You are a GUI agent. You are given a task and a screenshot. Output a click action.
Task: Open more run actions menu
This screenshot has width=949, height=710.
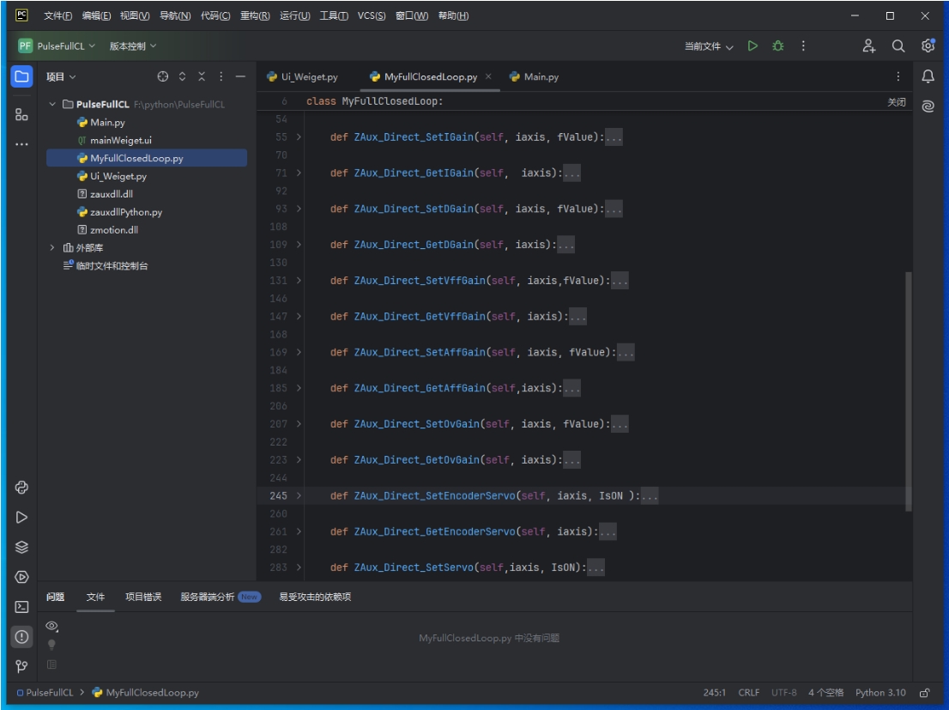803,46
